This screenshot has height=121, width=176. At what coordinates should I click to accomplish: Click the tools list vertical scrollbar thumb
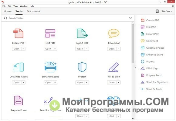click(133, 43)
